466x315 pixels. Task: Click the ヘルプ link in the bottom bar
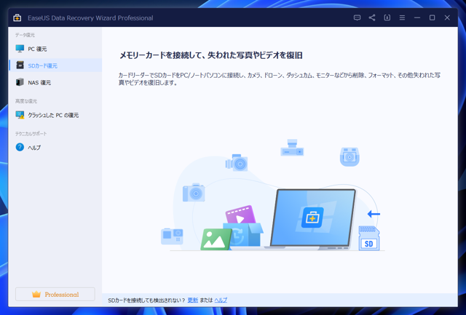[x=221, y=300]
